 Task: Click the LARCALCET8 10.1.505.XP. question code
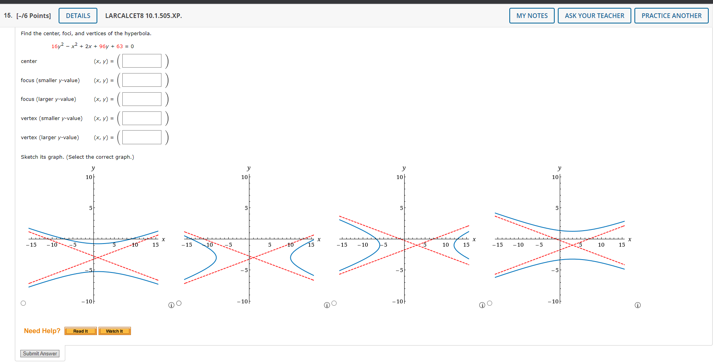click(x=143, y=16)
